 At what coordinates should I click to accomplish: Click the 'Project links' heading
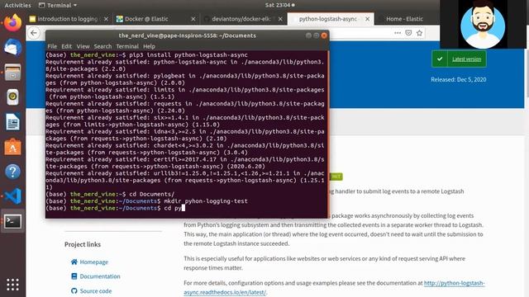click(x=83, y=244)
